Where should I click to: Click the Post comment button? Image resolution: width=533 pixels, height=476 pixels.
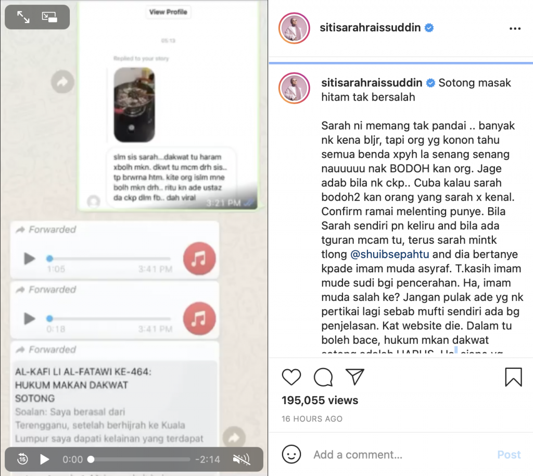click(x=509, y=455)
